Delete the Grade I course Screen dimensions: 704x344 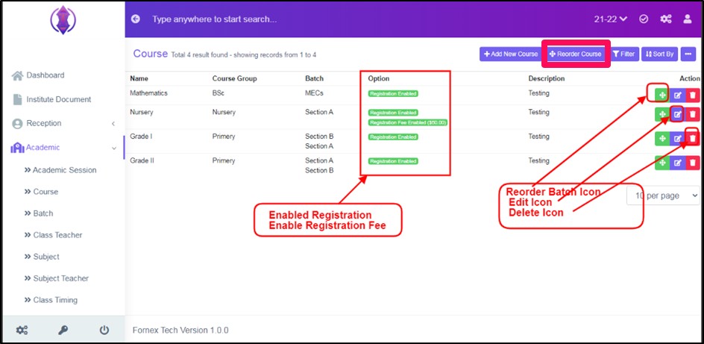(x=693, y=139)
